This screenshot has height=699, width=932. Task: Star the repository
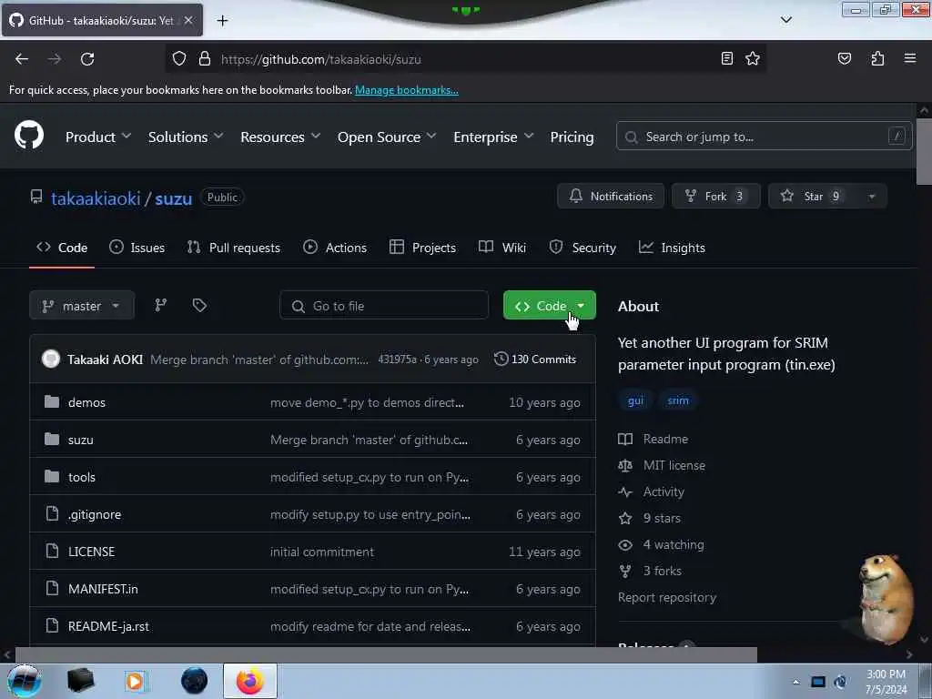[813, 197]
